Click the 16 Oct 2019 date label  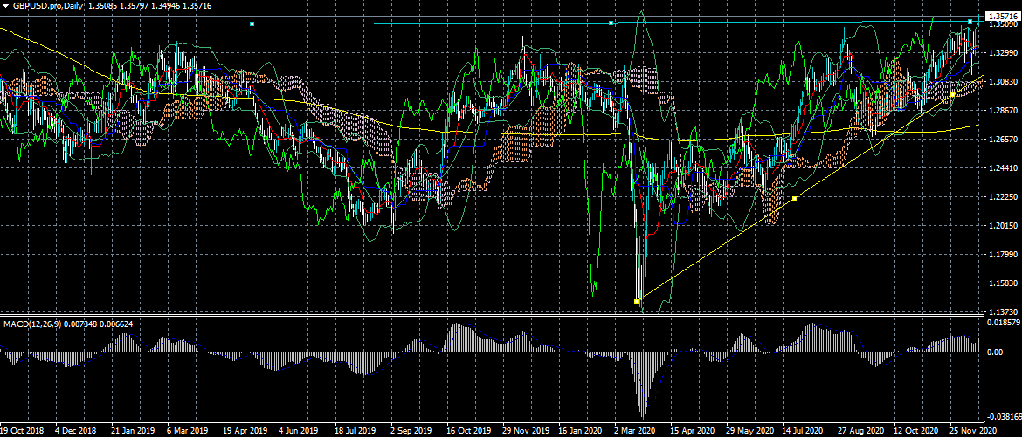tap(467, 431)
